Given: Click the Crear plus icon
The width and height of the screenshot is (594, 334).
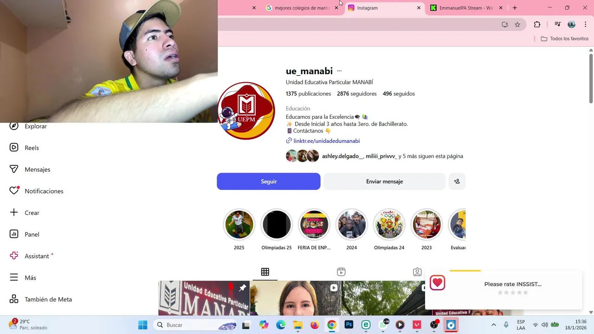Looking at the screenshot, I should point(14,212).
